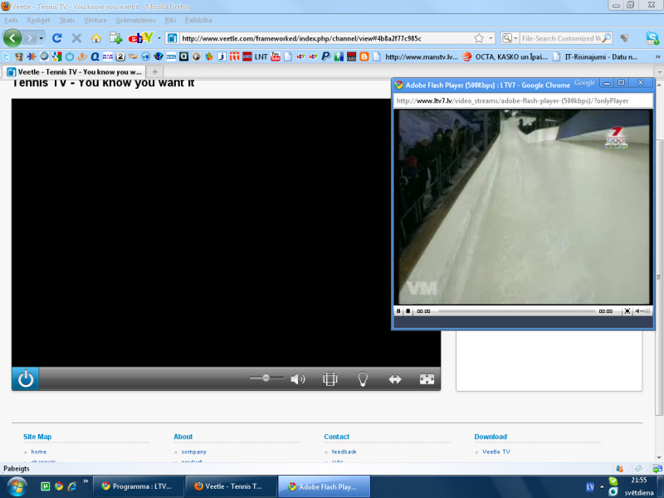The height and width of the screenshot is (498, 664).
Task: Switch to Programma : LTV taskbar window
Action: click(x=139, y=486)
